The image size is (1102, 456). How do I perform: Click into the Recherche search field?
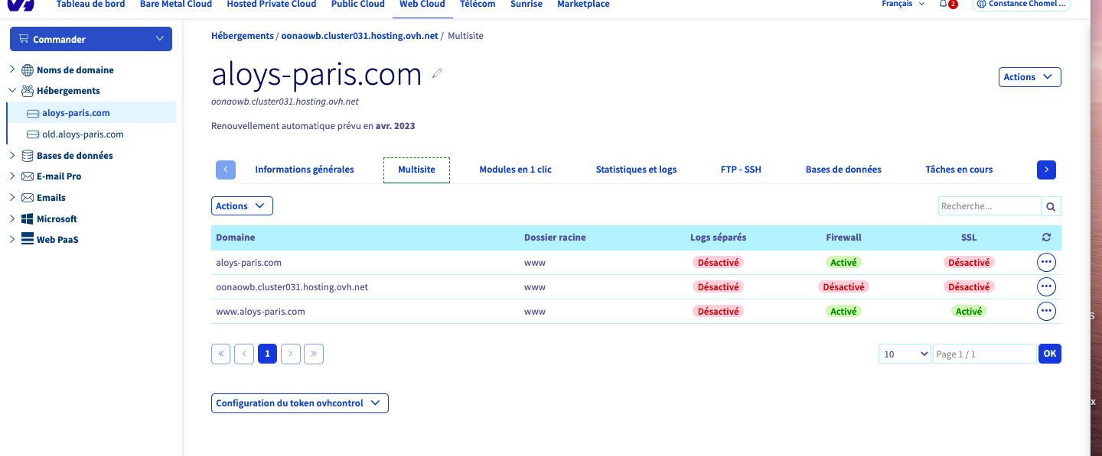pos(989,206)
